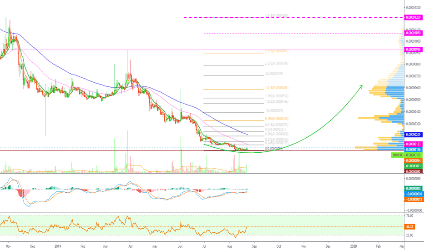Click price scale value 0.00000800

click(414, 65)
